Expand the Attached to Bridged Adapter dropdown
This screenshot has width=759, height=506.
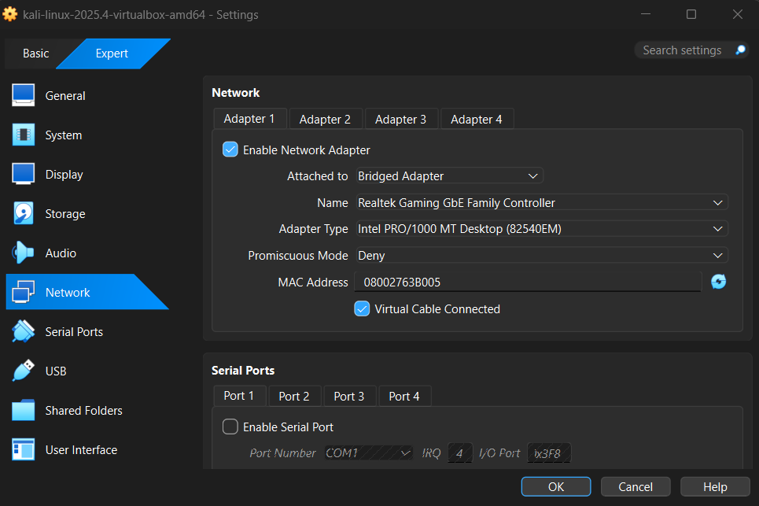(x=449, y=175)
